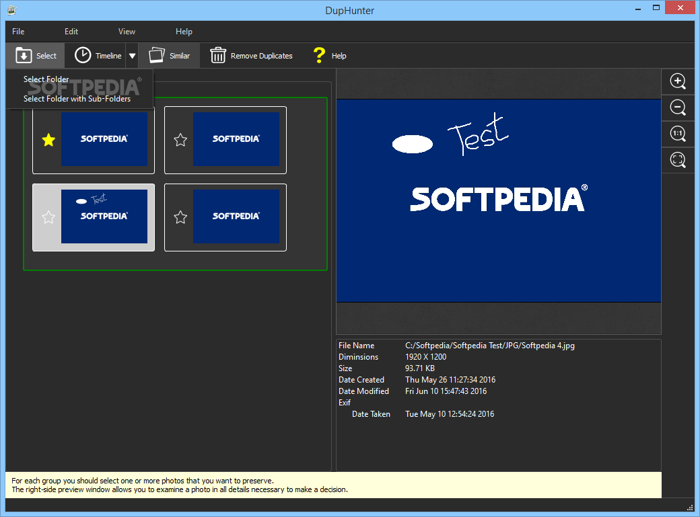Select the thumbnail image with Test handwriting

(104, 216)
